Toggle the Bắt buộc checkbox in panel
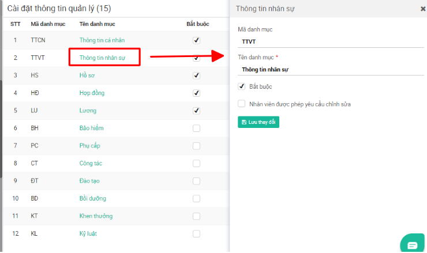 [x=242, y=86]
